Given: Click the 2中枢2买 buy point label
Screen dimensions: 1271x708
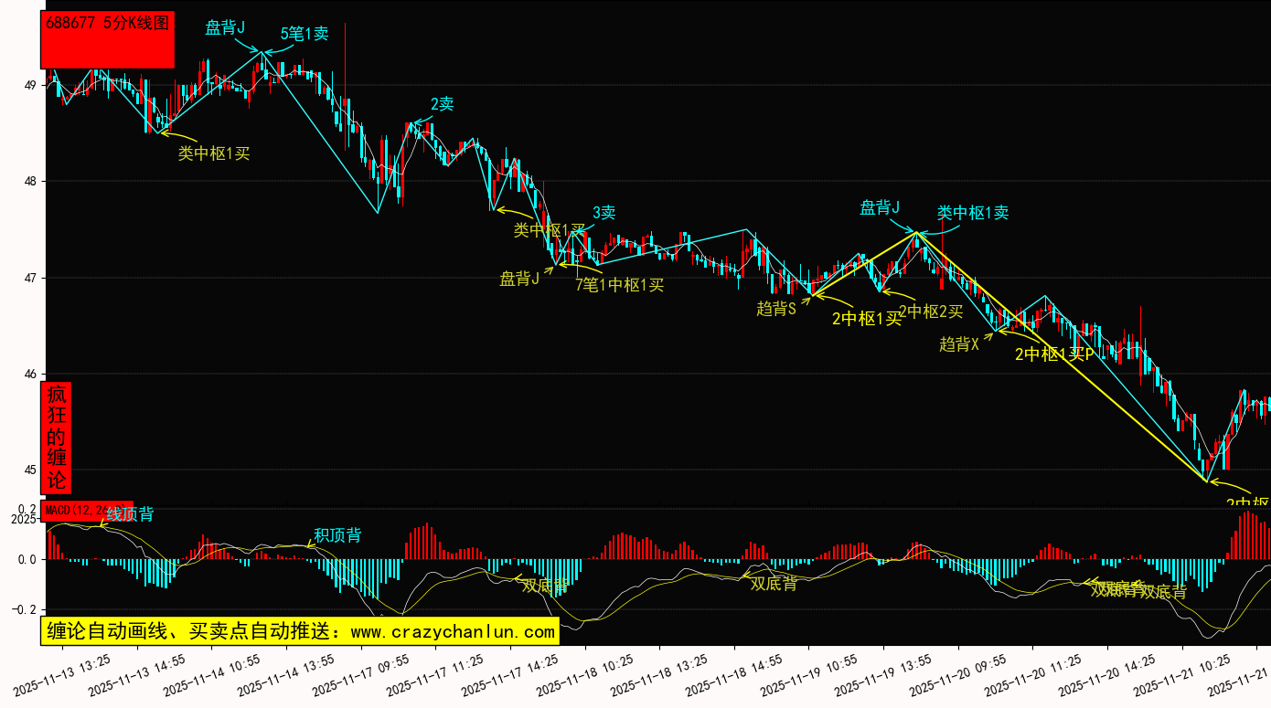Looking at the screenshot, I should coord(931,312).
